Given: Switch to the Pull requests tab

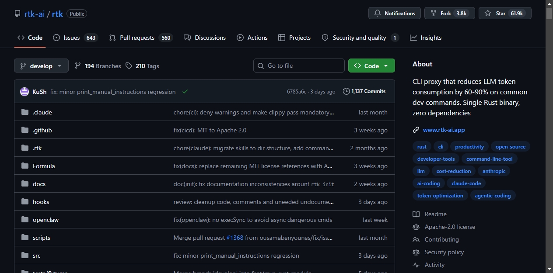Looking at the screenshot, I should [x=141, y=38].
